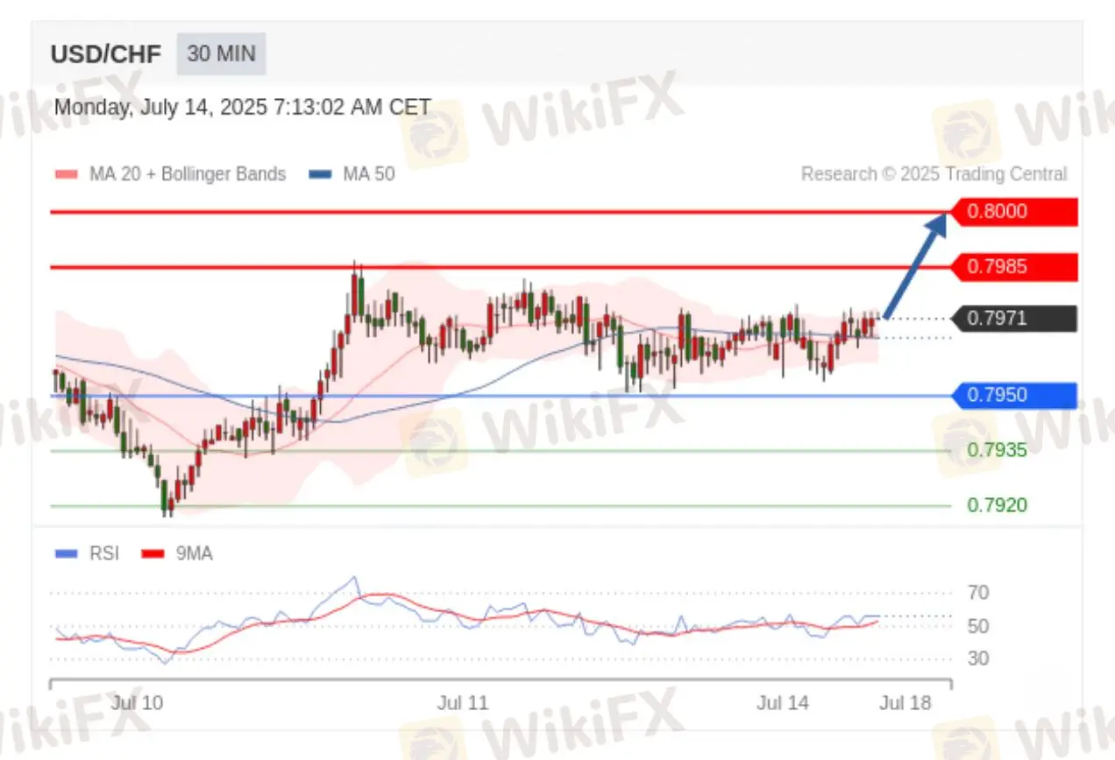The image size is (1115, 760).
Task: Click the RSI 70 axis value
Action: tap(978, 593)
